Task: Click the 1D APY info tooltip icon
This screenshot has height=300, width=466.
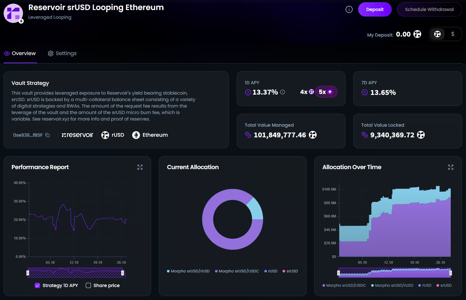Action: click(283, 92)
